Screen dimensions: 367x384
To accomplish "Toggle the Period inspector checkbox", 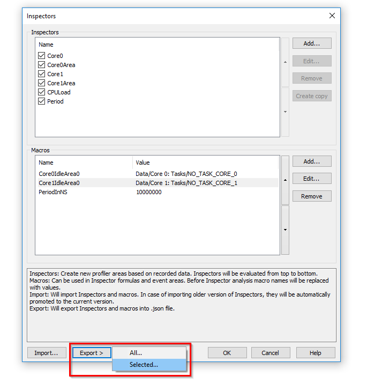I will pos(42,101).
